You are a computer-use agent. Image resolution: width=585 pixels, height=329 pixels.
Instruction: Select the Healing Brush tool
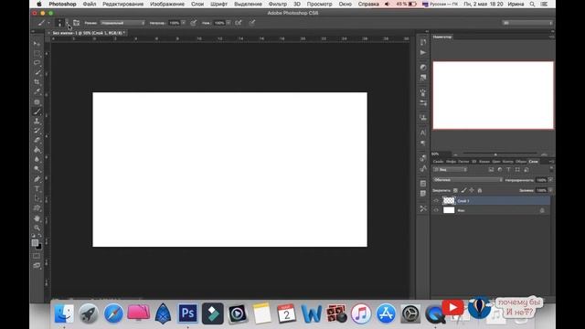(37, 101)
